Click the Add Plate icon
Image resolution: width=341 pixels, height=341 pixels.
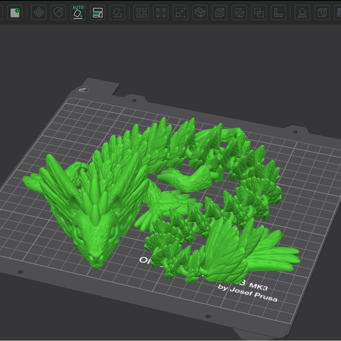pyautogui.click(x=15, y=13)
